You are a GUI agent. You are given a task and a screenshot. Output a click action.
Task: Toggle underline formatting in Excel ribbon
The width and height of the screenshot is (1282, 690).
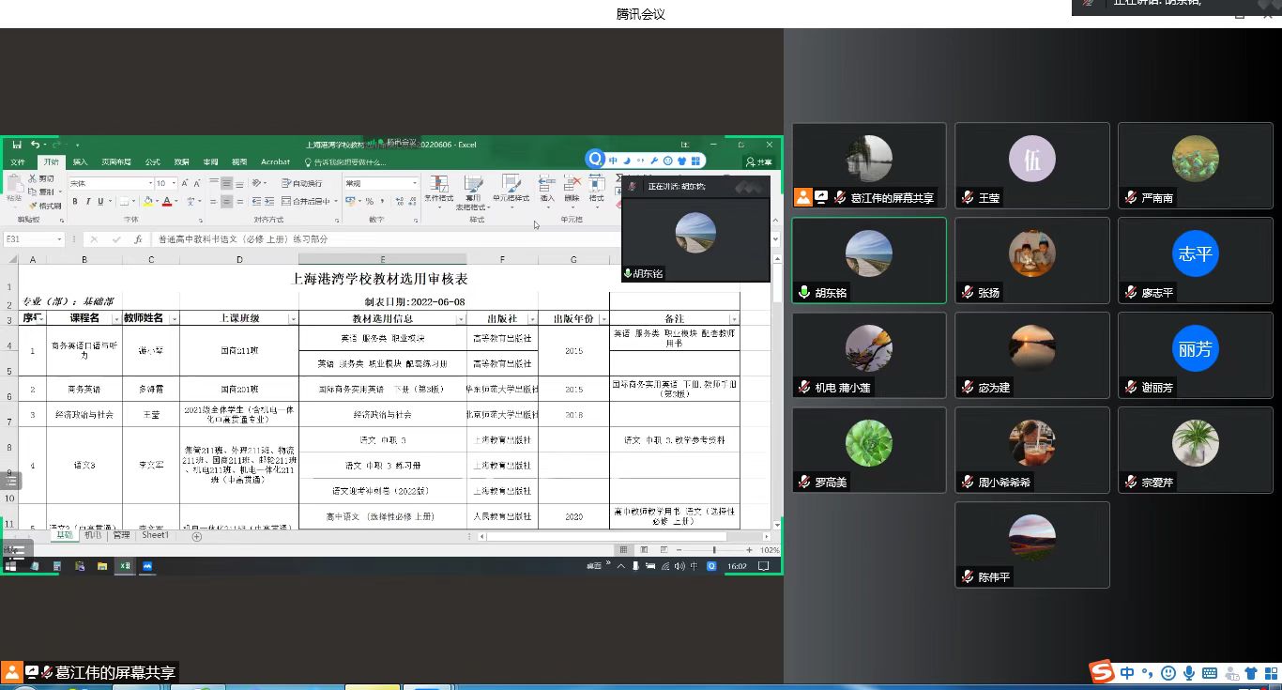coord(100,201)
